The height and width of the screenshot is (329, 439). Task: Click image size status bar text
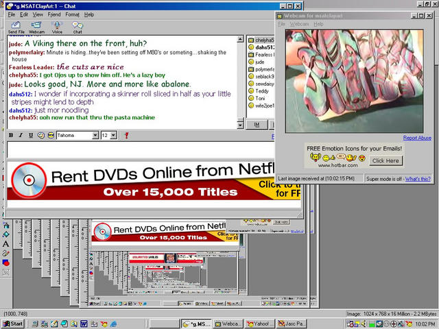click(392, 314)
